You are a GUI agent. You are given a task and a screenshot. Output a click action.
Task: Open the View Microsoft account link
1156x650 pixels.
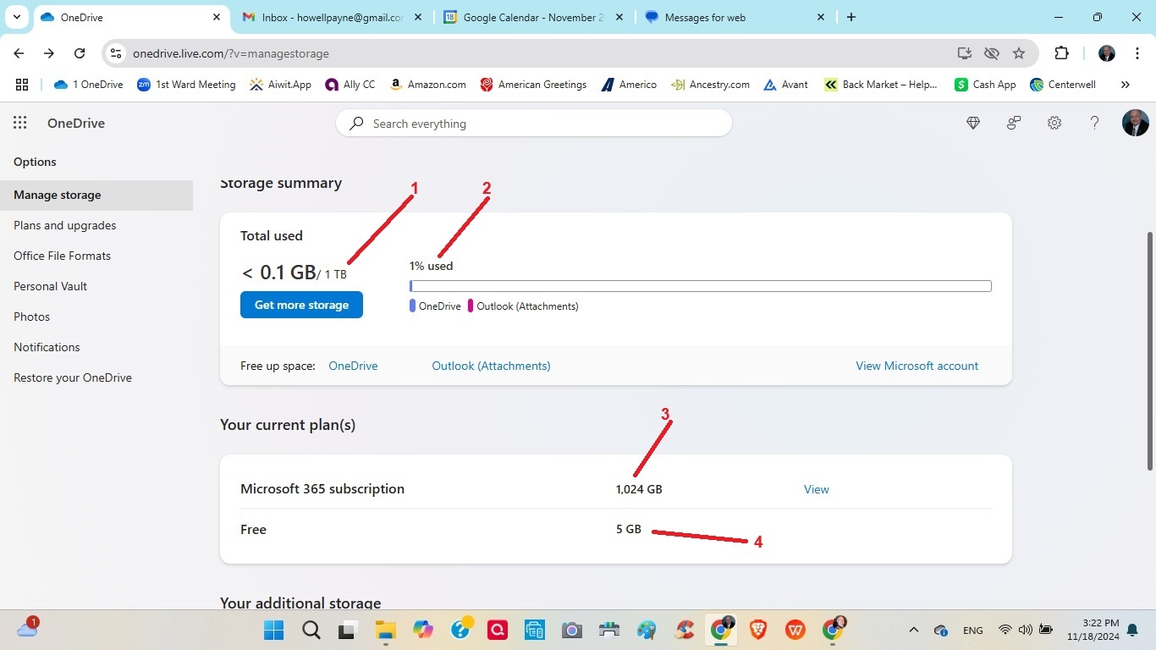pyautogui.click(x=917, y=366)
